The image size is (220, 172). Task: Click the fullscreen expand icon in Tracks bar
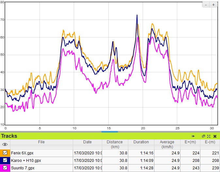coord(209,136)
